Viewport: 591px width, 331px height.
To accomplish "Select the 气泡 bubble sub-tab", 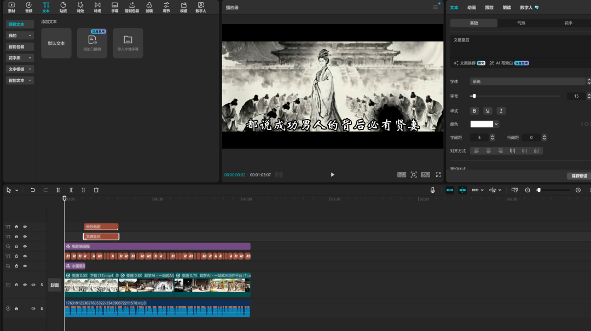I will point(521,23).
